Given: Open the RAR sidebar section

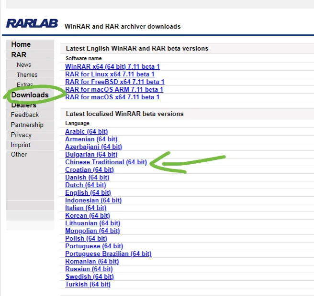Looking at the screenshot, I should 19,55.
